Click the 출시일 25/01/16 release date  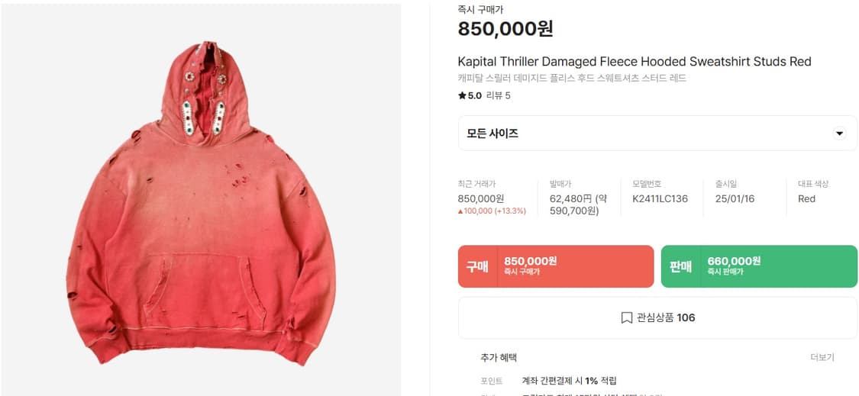735,199
